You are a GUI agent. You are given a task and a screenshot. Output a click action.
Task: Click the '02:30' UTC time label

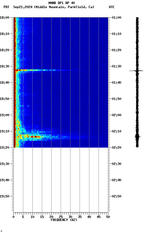(x=117, y=164)
